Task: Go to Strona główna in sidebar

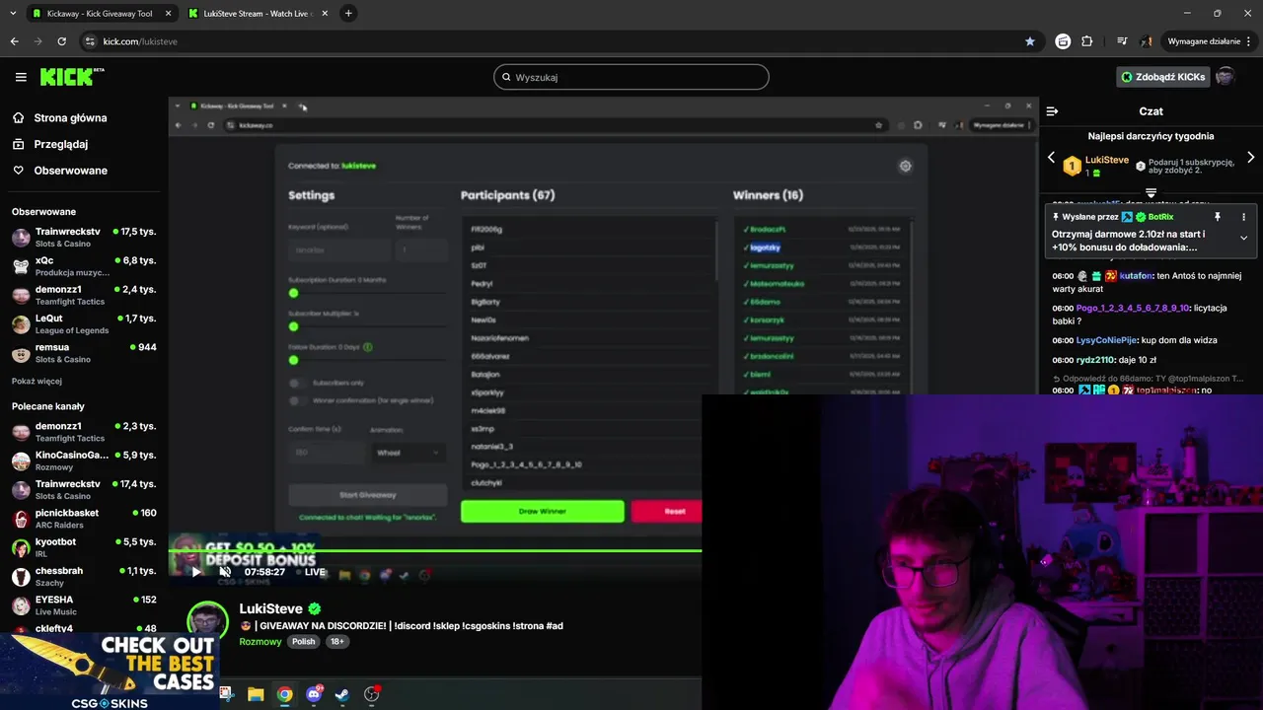Action: point(70,117)
